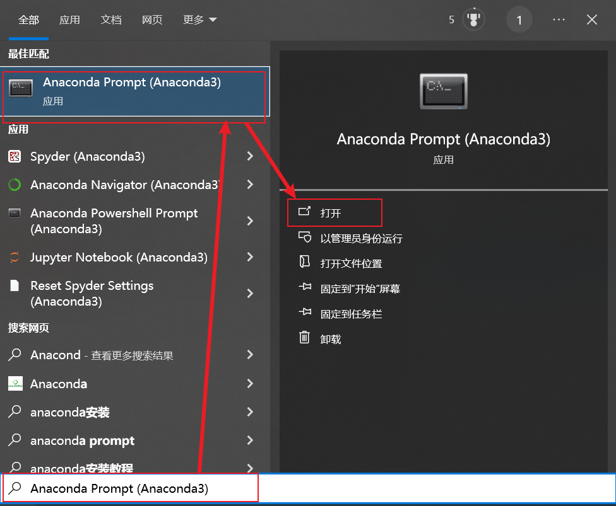Click the pin icon beside 固定到任务栏
The height and width of the screenshot is (506, 616).
[305, 312]
